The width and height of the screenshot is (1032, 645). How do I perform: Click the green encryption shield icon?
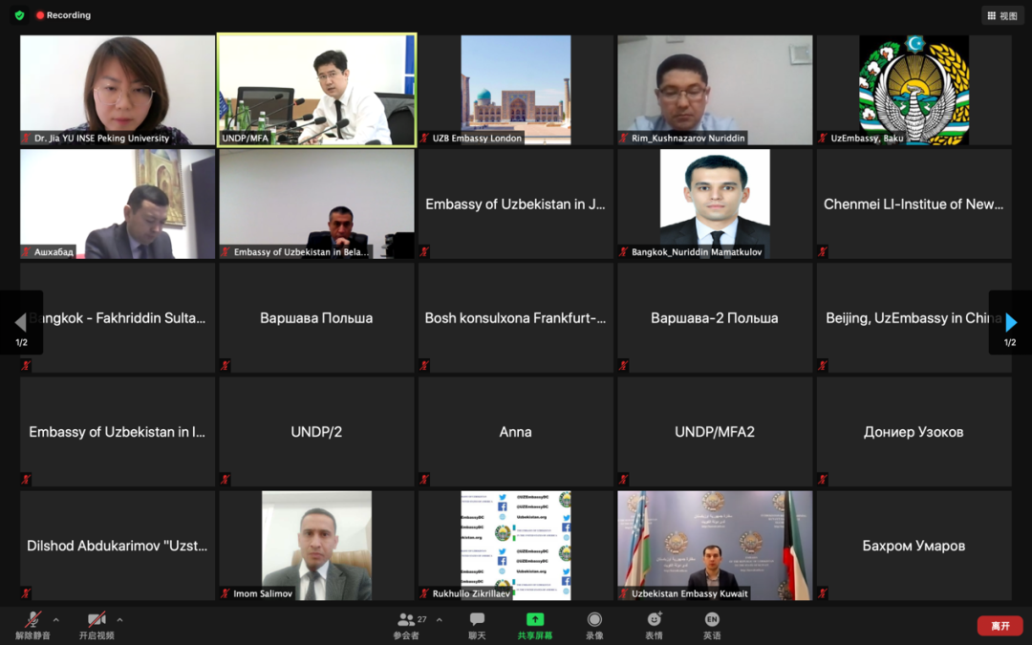20,15
